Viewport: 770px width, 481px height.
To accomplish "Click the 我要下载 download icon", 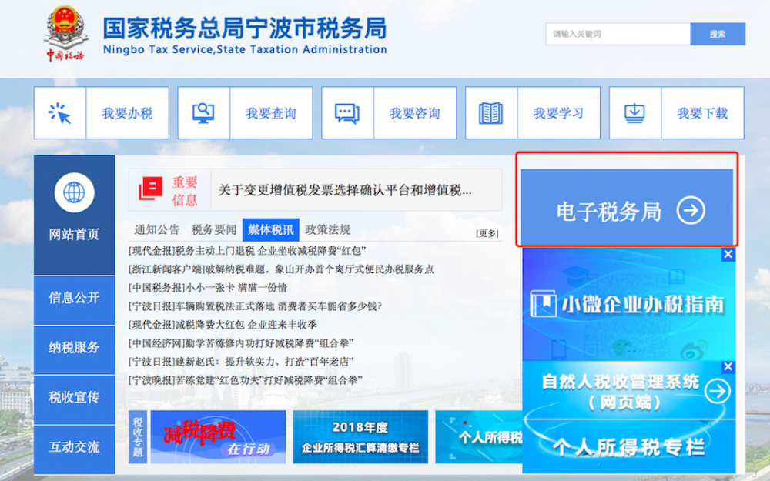I will (x=634, y=112).
